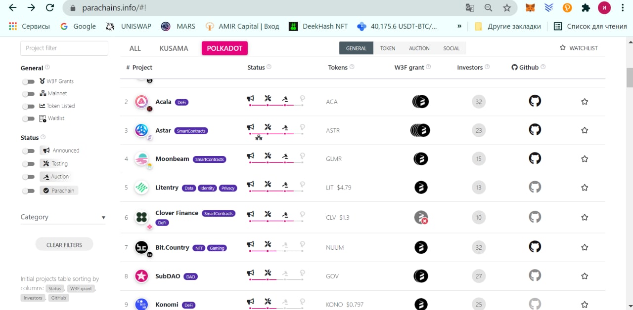Open Другие закладки folder
The width and height of the screenshot is (633, 310).
508,26
